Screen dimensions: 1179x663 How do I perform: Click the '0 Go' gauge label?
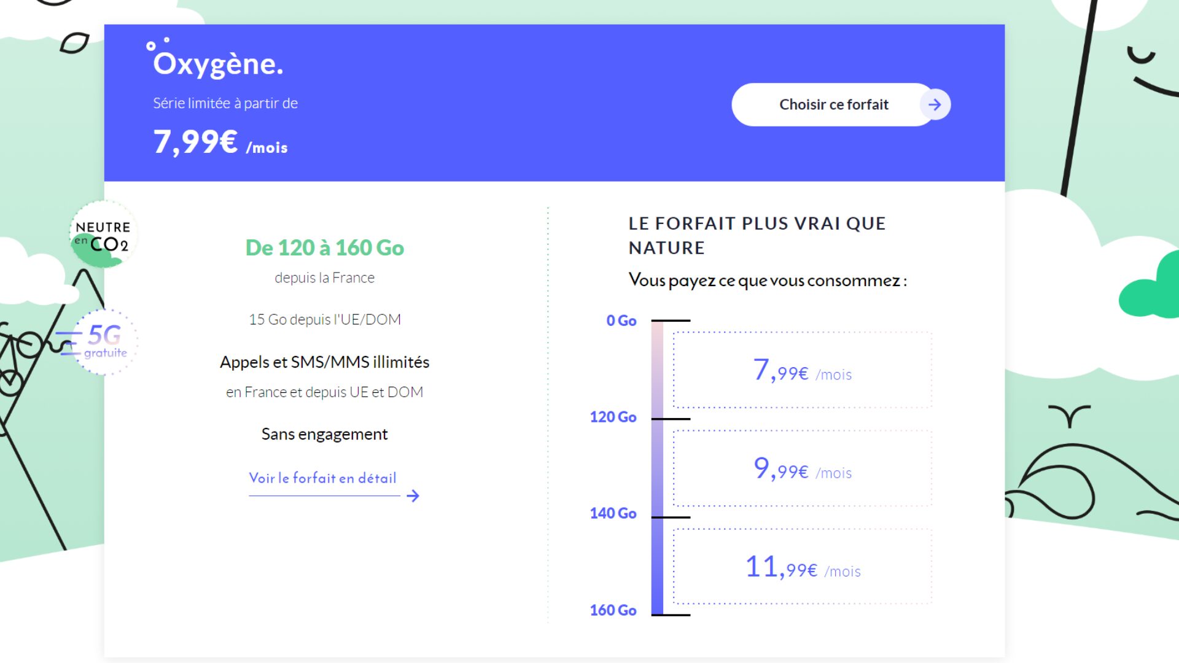coord(621,320)
